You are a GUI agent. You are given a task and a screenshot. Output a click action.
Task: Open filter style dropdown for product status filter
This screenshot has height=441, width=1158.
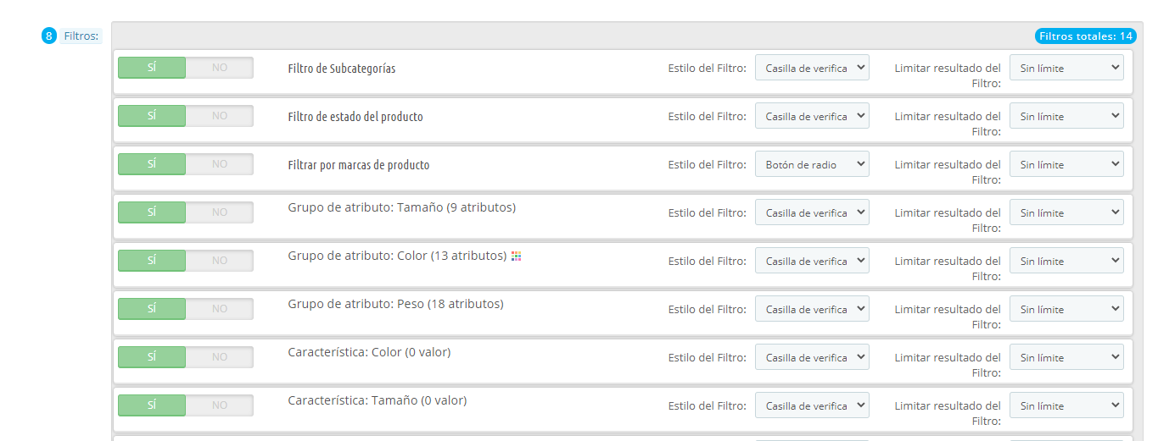coord(812,116)
